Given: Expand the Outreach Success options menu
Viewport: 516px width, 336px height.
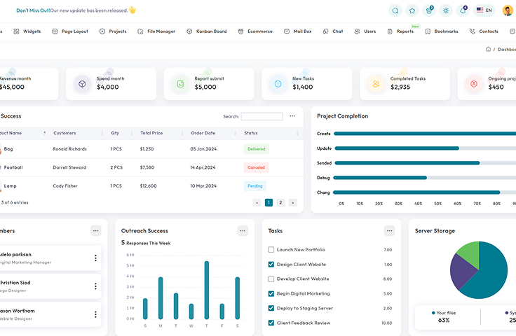Looking at the screenshot, I should pyautogui.click(x=243, y=231).
